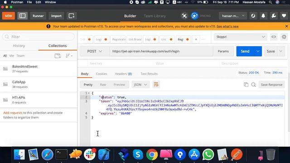The image size is (290, 163).
Task: Select the Team collections filter
Action: (x=20, y=56)
